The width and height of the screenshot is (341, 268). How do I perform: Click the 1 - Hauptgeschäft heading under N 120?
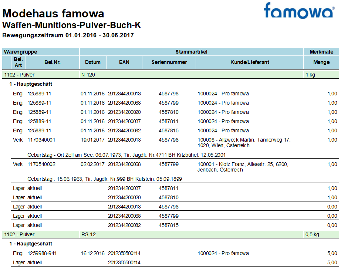pyautogui.click(x=31, y=84)
